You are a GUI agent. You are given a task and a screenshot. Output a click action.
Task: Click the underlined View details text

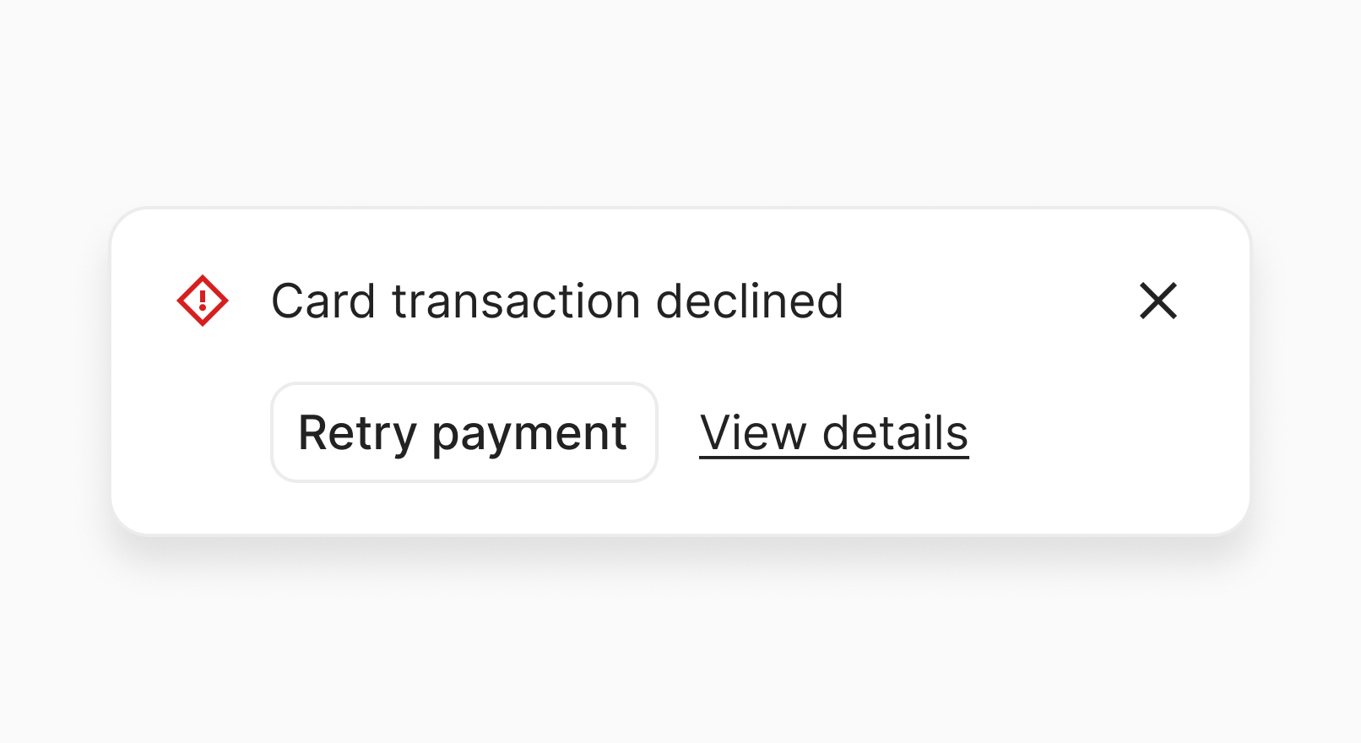(833, 433)
